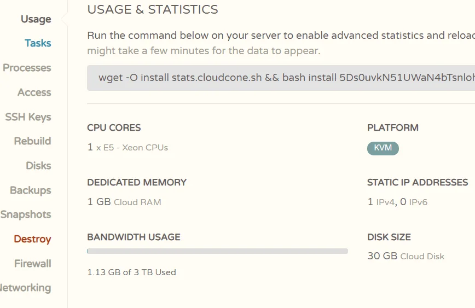Click the 30 GB Cloud Disk value
The width and height of the screenshot is (475, 308).
point(406,256)
